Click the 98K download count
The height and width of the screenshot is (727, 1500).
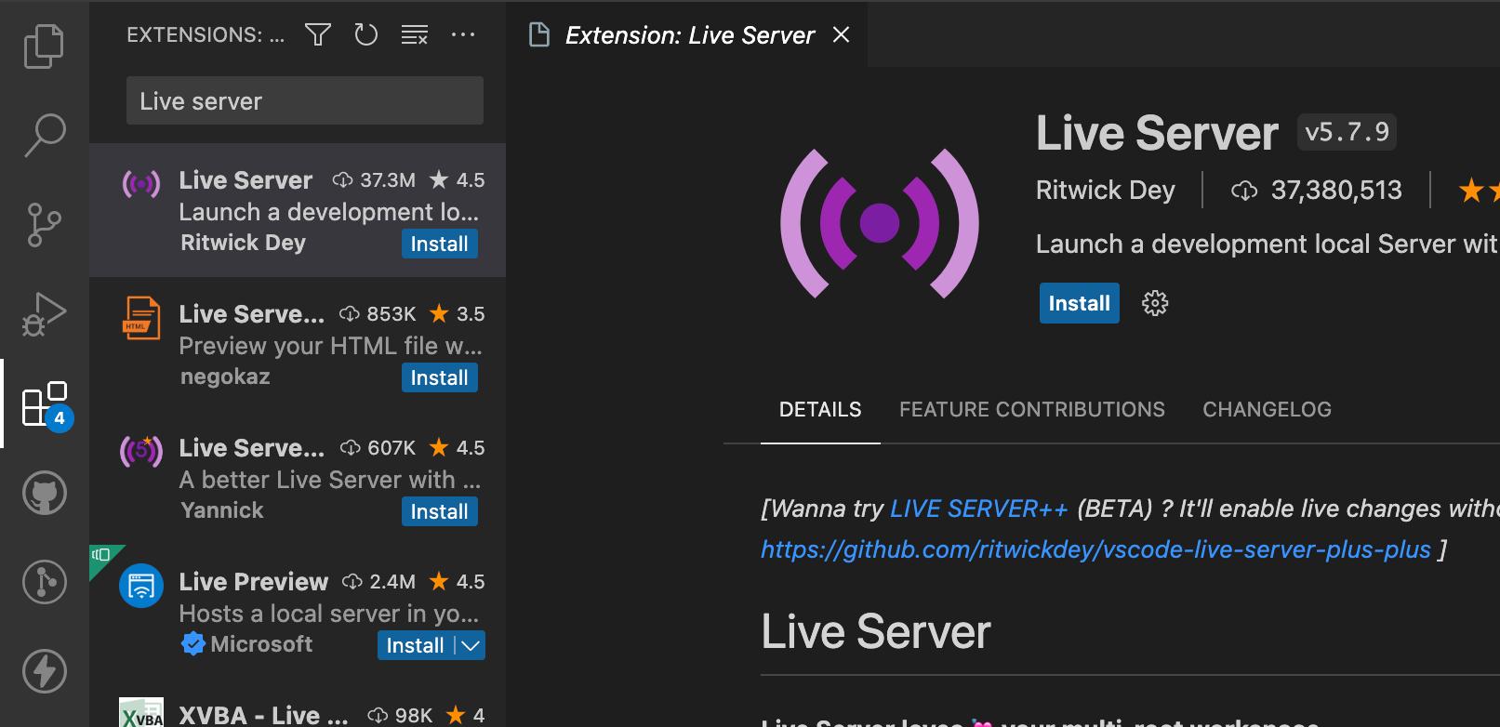(x=414, y=715)
